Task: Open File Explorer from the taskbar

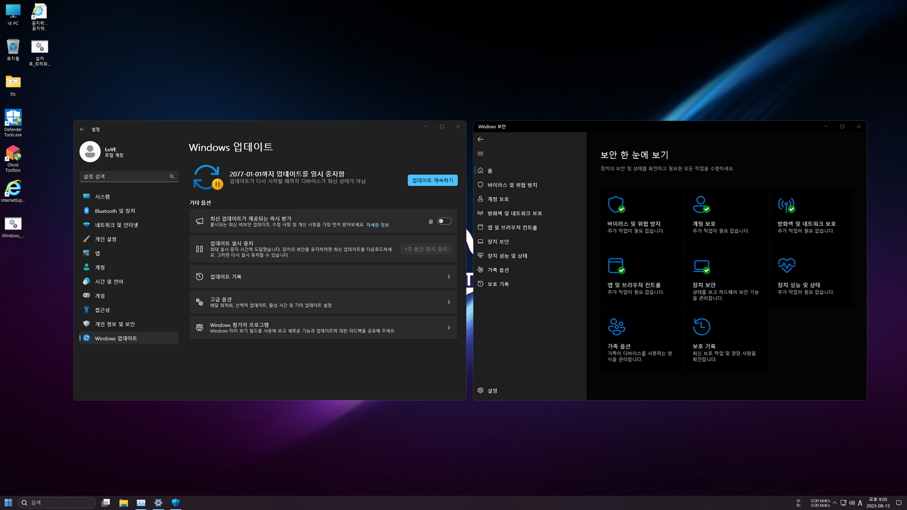Action: (124, 503)
